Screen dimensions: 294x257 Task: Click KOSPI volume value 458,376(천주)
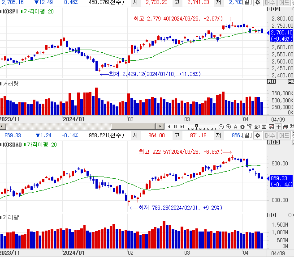107,2
